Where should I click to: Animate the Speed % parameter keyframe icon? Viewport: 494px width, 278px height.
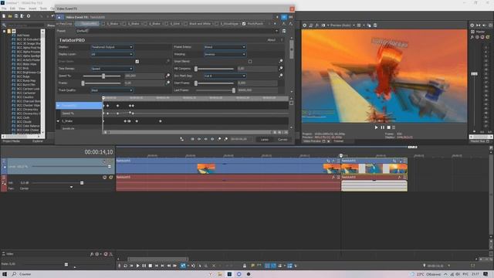pos(168,76)
